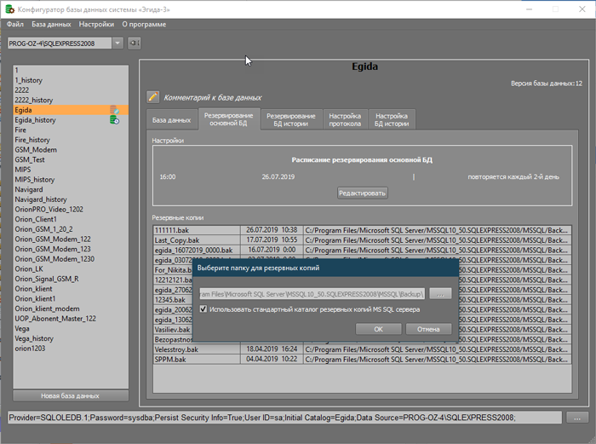Click the backup folder path input field
This screenshot has width=596, height=444.
pyautogui.click(x=311, y=293)
